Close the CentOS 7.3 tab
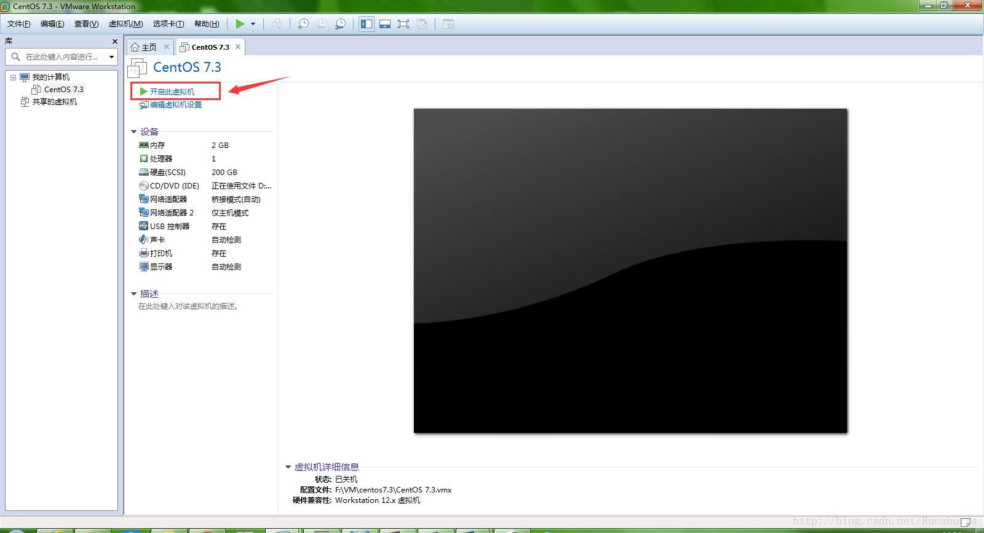This screenshot has height=533, width=984. [238, 47]
